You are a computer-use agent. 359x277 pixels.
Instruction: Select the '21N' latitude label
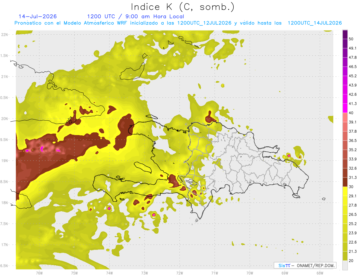tap(5, 76)
